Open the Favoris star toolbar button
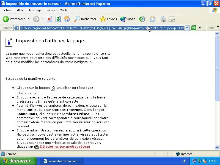The width and height of the screenshot is (220, 165). point(108,19)
